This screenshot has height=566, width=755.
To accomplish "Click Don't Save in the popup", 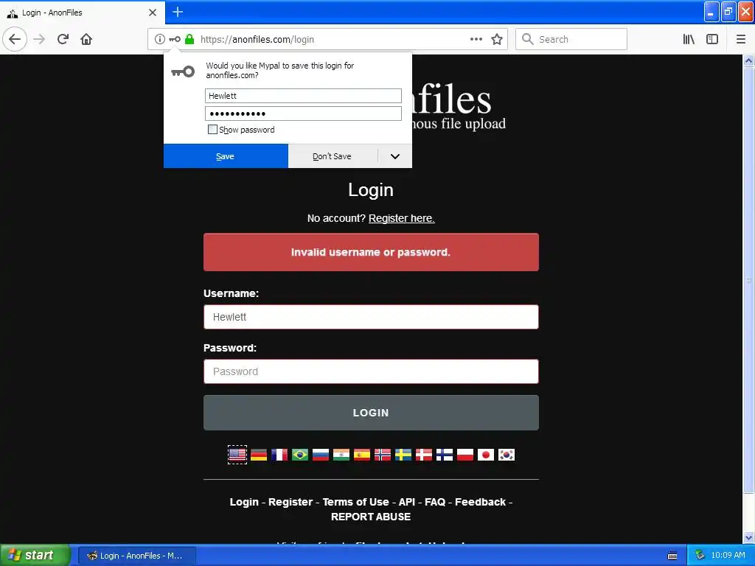I will (x=333, y=156).
